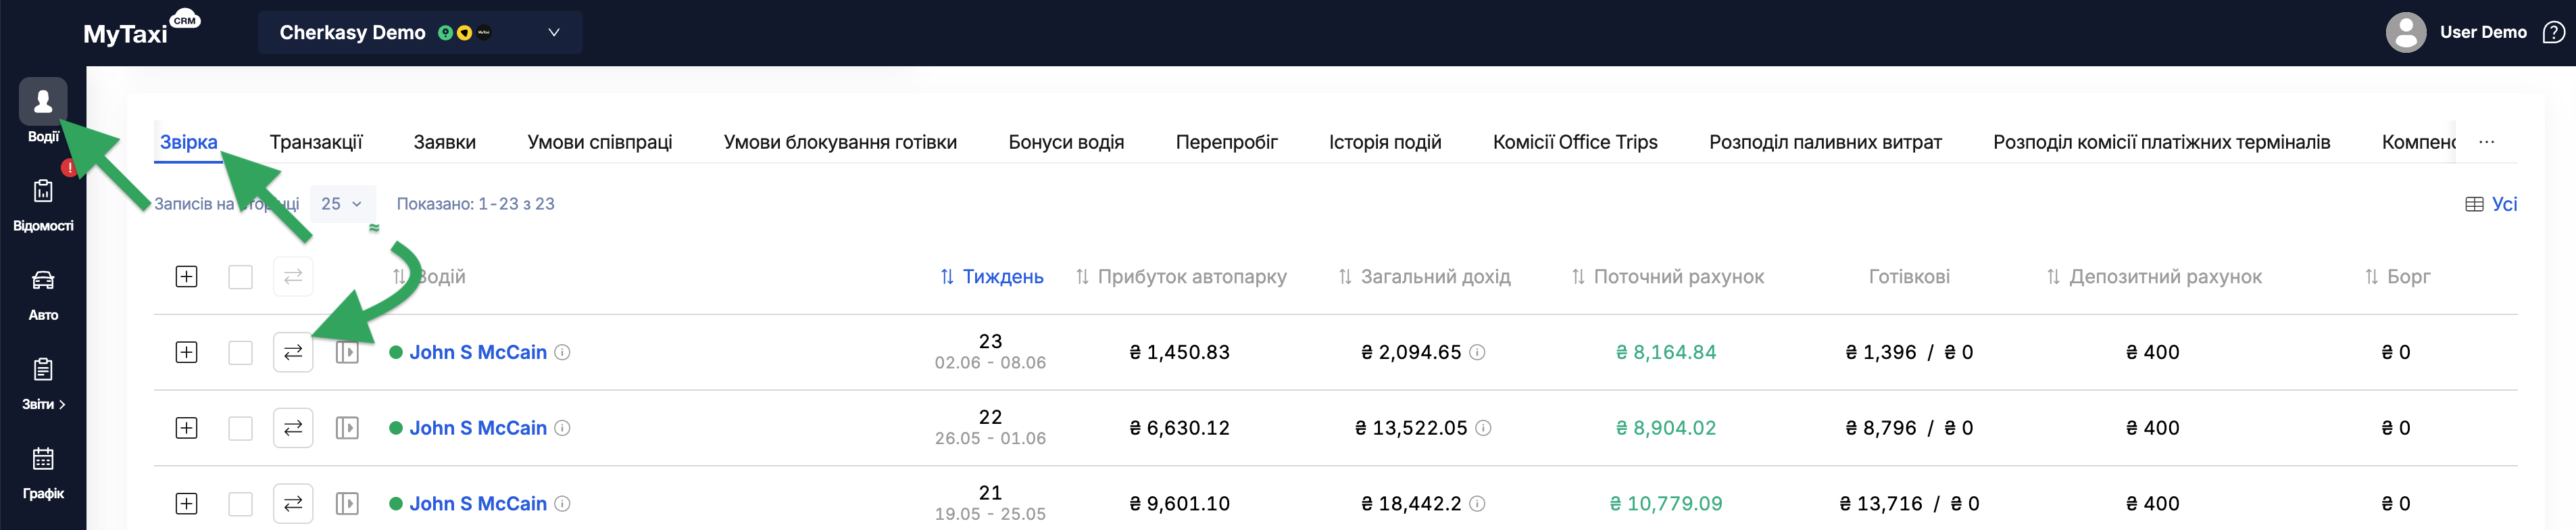The image size is (2576, 530).
Task: Click transfer arrows icon for week 23 row
Action: pyautogui.click(x=293, y=352)
